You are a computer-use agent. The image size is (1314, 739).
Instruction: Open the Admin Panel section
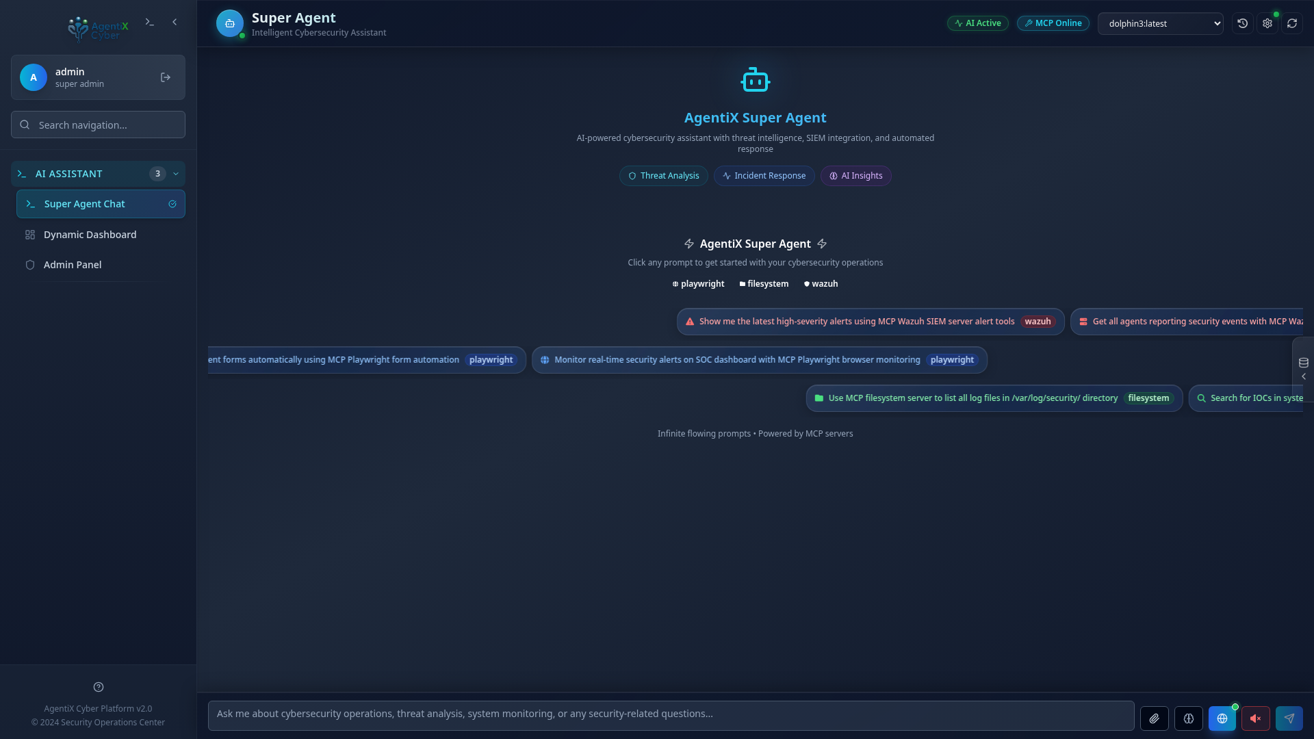tap(72, 264)
